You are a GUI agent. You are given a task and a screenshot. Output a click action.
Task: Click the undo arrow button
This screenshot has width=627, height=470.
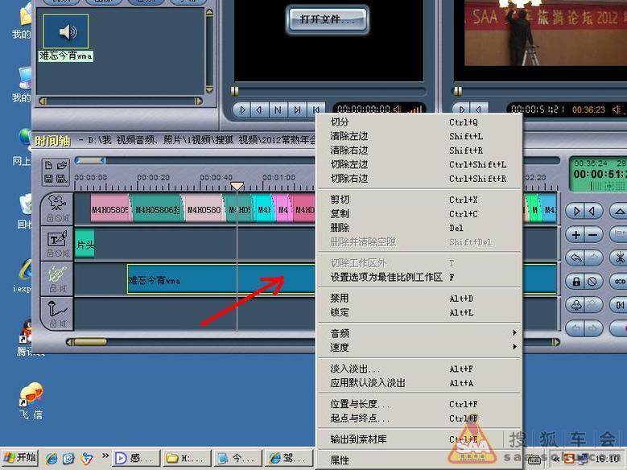575,258
